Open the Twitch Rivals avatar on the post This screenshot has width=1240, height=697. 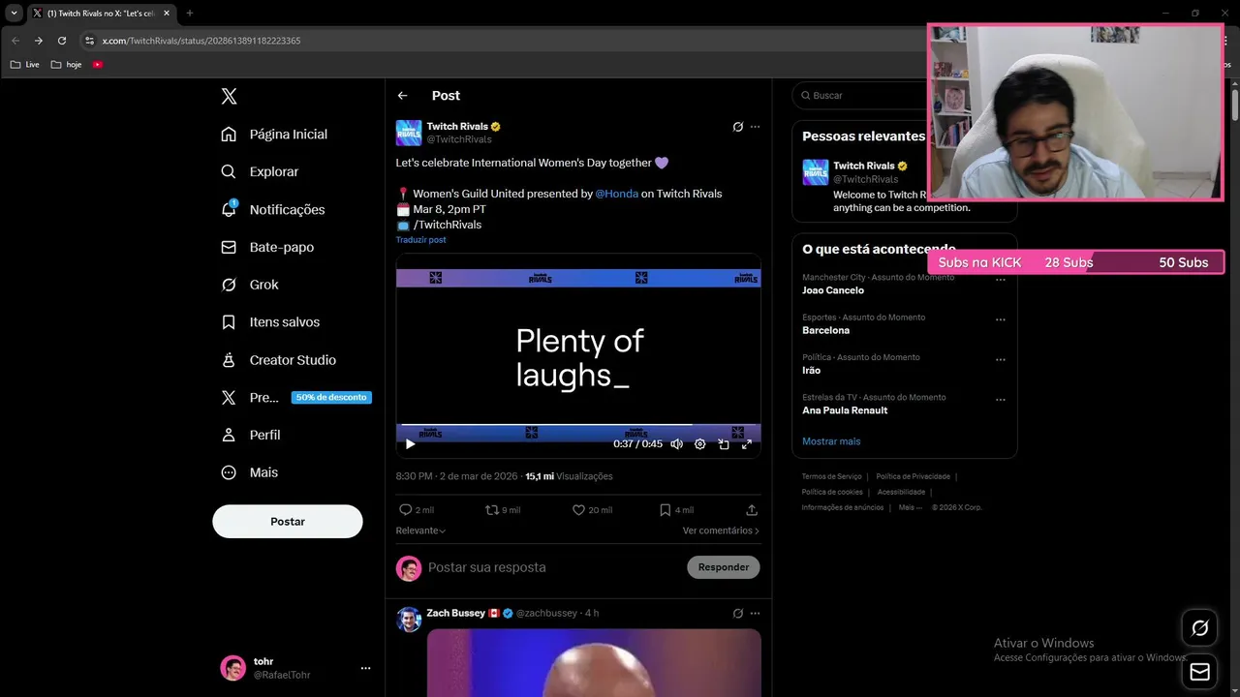pyautogui.click(x=409, y=133)
